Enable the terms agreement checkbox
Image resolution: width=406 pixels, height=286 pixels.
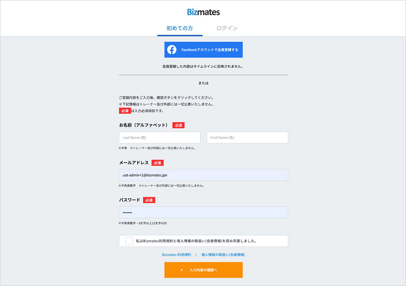(129, 241)
